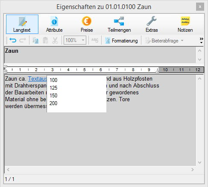
Task: Click the left indent marker on ruler
Action: 6,69
